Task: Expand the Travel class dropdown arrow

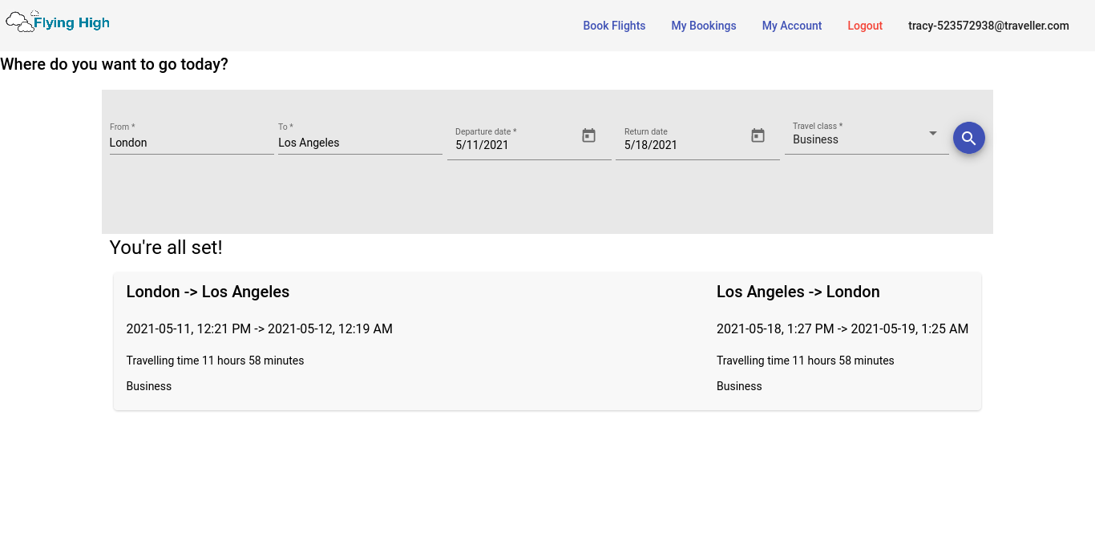Action: point(933,133)
